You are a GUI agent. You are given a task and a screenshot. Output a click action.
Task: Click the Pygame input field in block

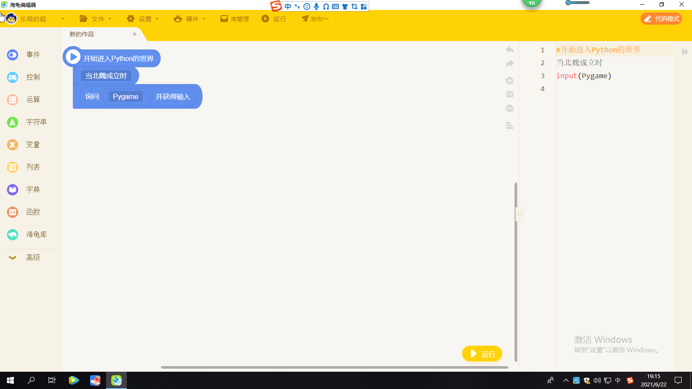pyautogui.click(x=126, y=96)
